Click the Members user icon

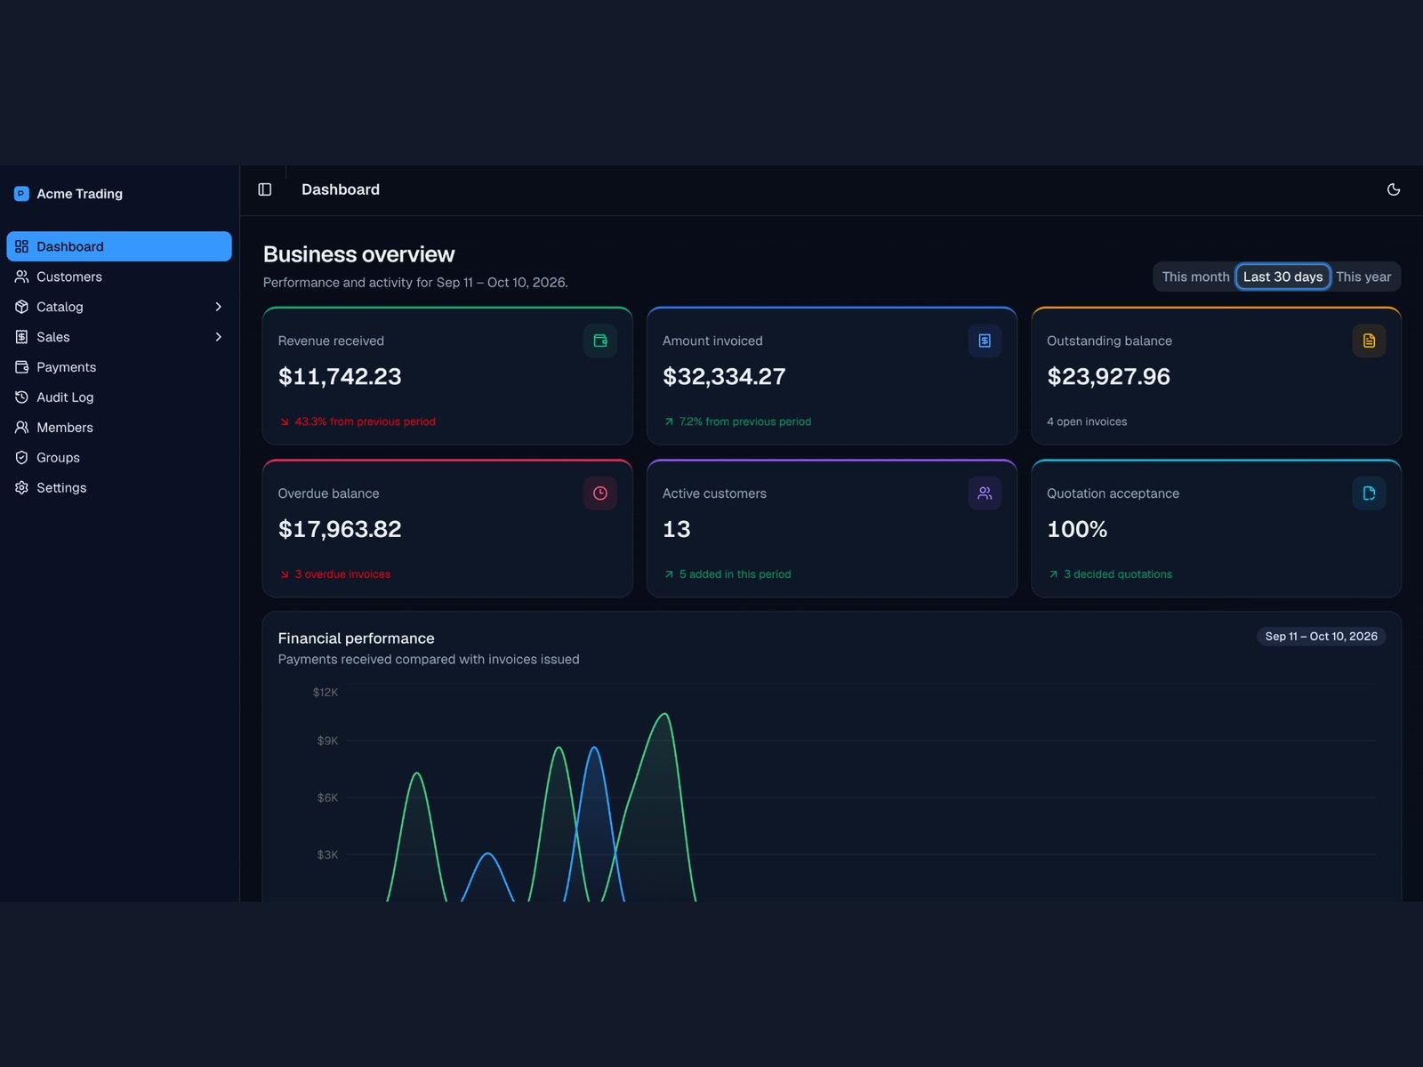click(x=22, y=428)
